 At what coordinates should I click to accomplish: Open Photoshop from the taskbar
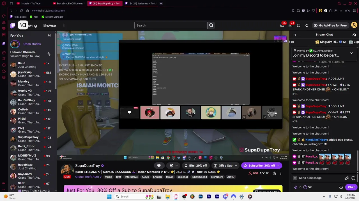[201, 197]
